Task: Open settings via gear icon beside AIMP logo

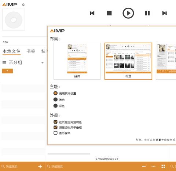Action: 23,5
